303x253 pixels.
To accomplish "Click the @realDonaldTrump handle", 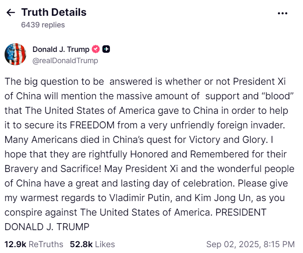I will [x=65, y=61].
